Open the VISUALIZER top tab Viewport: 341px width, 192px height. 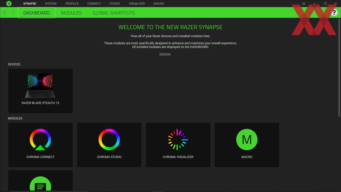point(137,4)
